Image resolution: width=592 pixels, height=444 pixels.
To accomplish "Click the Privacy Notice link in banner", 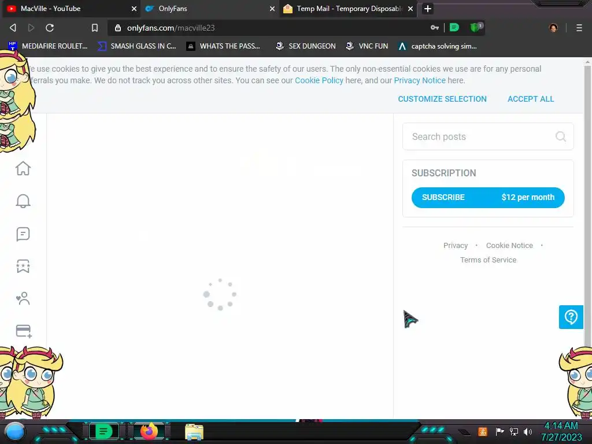I will 420,80.
